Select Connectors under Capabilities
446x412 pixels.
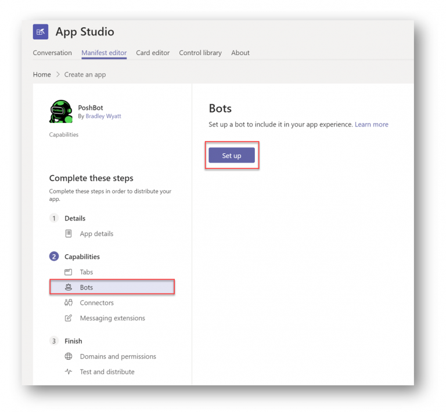click(x=97, y=302)
